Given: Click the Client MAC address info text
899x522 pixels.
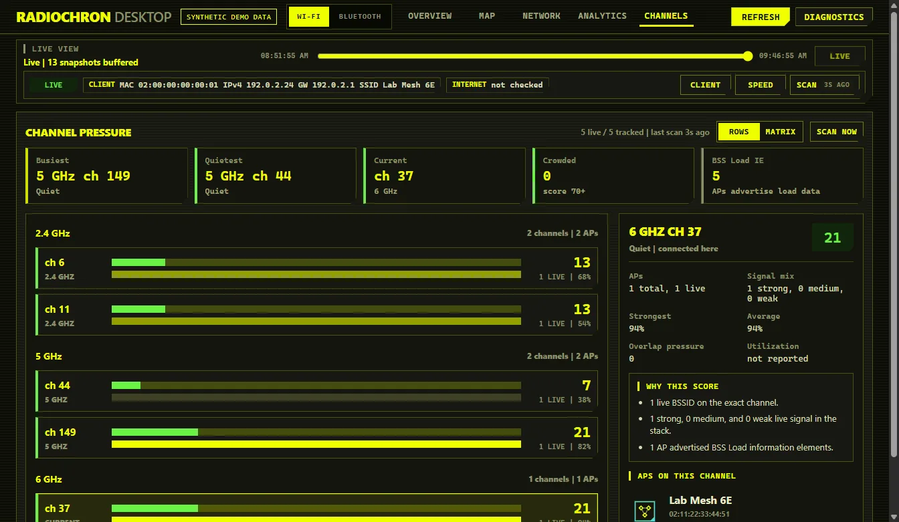Looking at the screenshot, I should tap(262, 84).
